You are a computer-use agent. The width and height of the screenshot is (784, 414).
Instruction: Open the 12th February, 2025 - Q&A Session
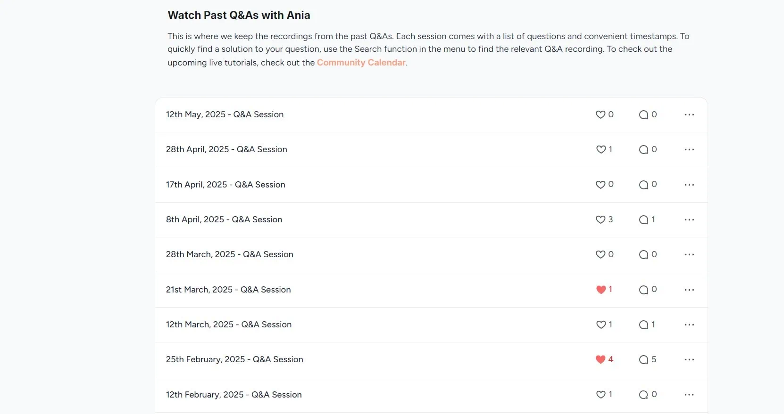click(x=234, y=395)
